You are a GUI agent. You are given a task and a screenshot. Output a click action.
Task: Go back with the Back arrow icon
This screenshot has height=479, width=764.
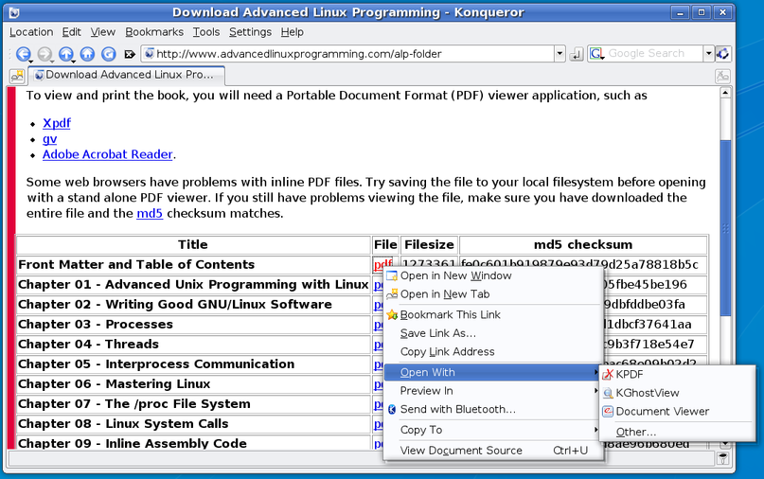23,54
